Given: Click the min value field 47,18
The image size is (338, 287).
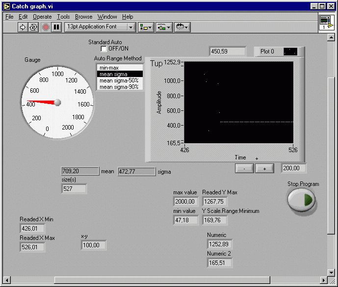Looking at the screenshot, I should (x=186, y=220).
